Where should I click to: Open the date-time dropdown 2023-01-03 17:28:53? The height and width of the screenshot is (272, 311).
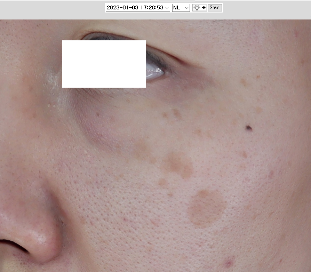[x=138, y=8]
